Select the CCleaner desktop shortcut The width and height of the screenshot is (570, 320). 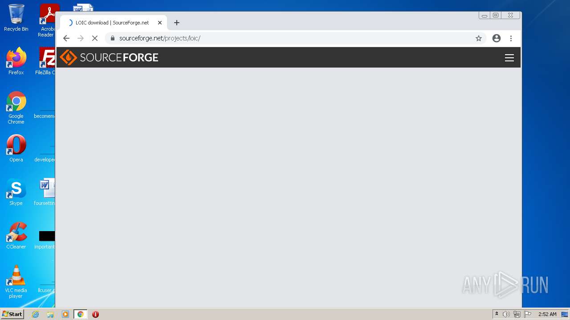coord(16,236)
